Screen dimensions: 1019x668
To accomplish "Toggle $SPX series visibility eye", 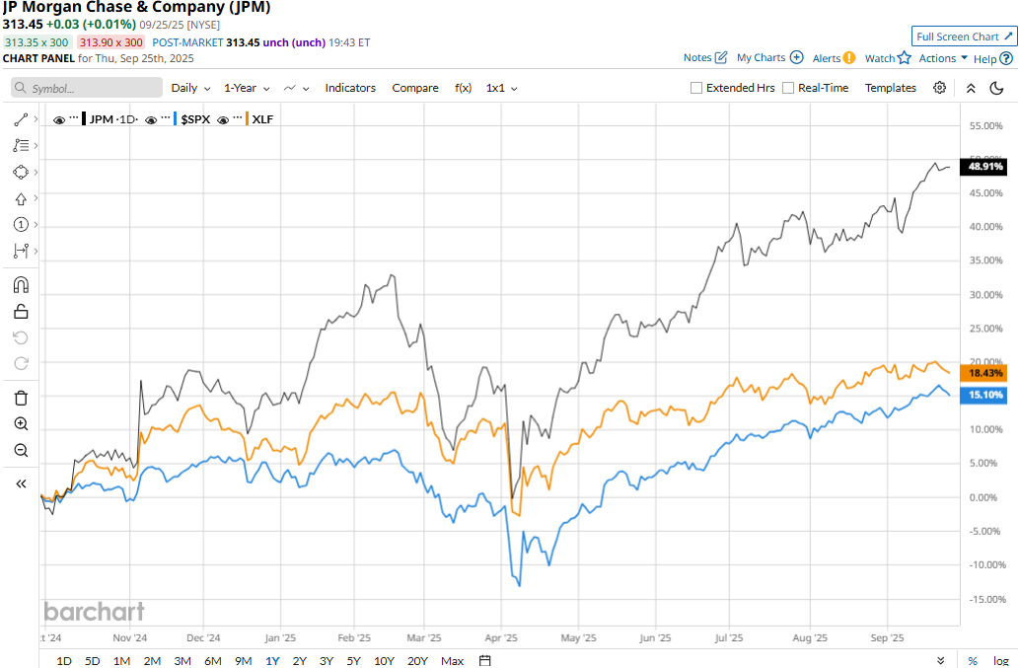I will pyautogui.click(x=151, y=119).
